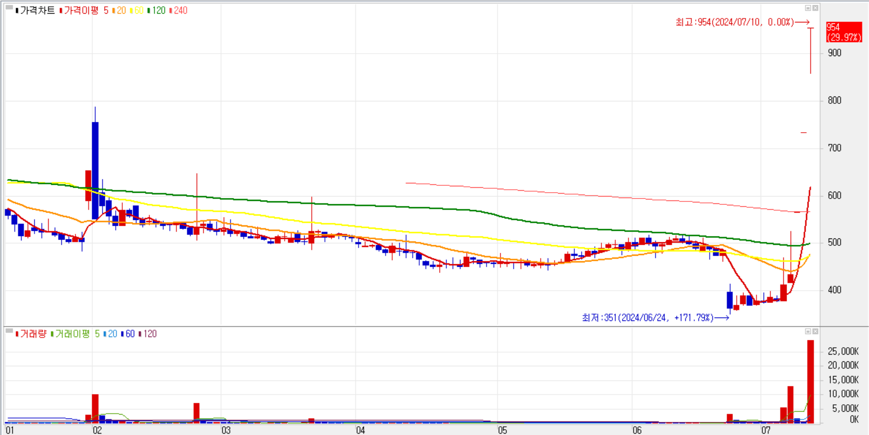Click the 10,000K volume axis label
This screenshot has height=435, width=869.
click(x=843, y=394)
